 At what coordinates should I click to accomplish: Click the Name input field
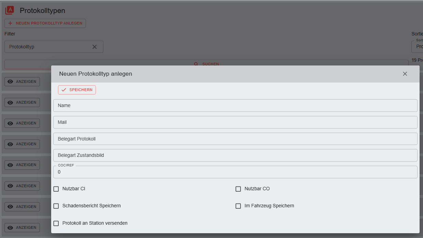coord(235,105)
